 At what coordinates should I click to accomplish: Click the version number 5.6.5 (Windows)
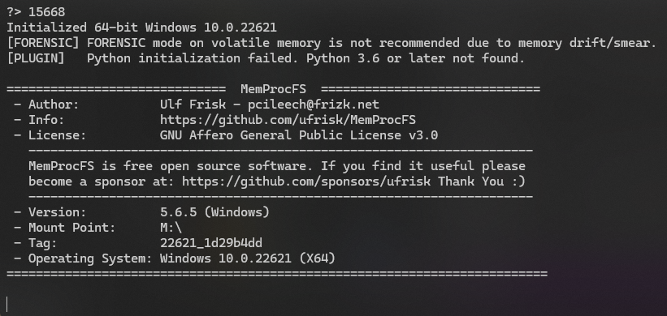214,212
